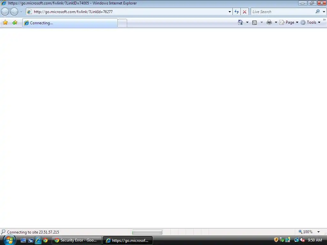This screenshot has height=245, width=327.
Task: Stop loading with the red X button
Action: pyautogui.click(x=244, y=12)
